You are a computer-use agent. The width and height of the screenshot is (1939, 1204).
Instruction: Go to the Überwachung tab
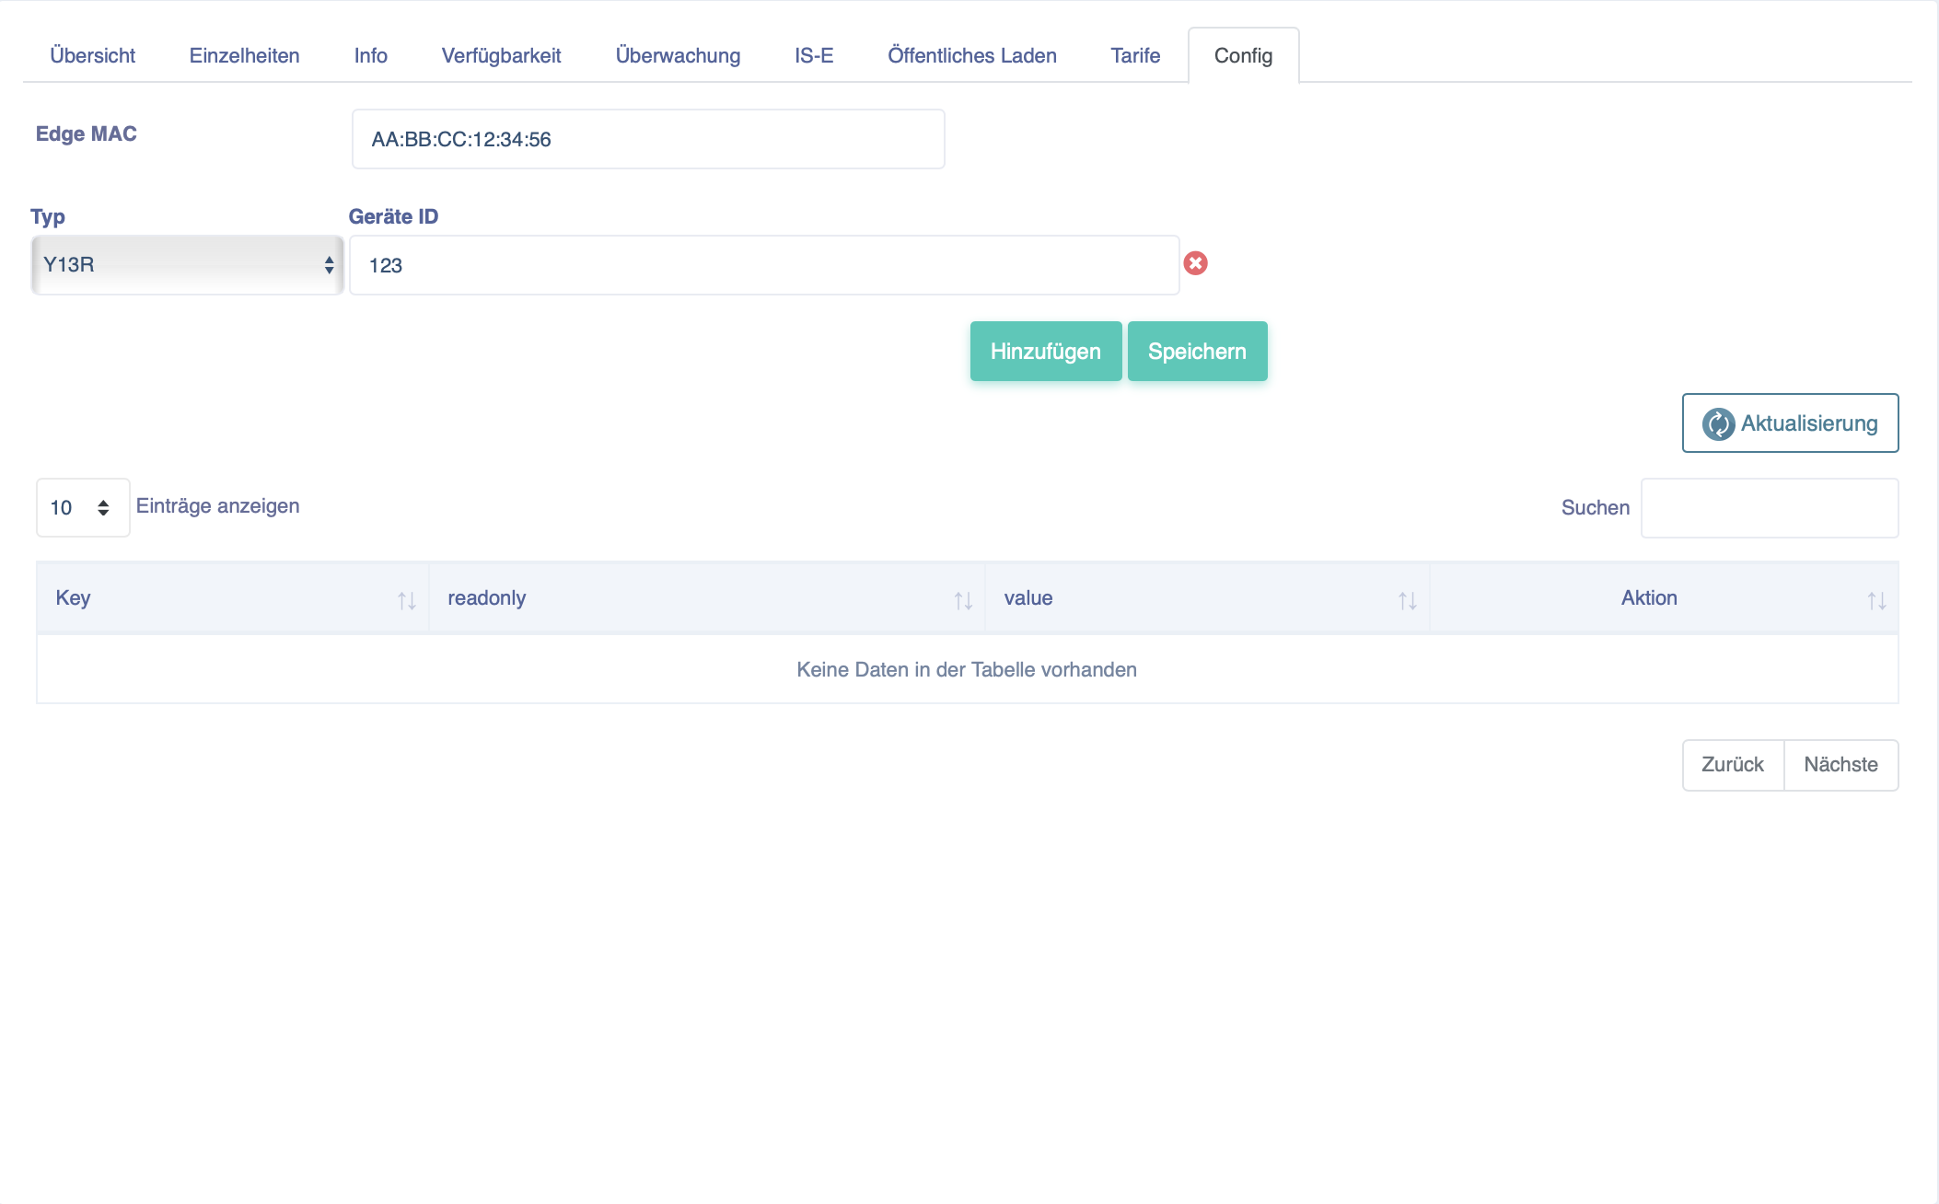[x=678, y=55]
